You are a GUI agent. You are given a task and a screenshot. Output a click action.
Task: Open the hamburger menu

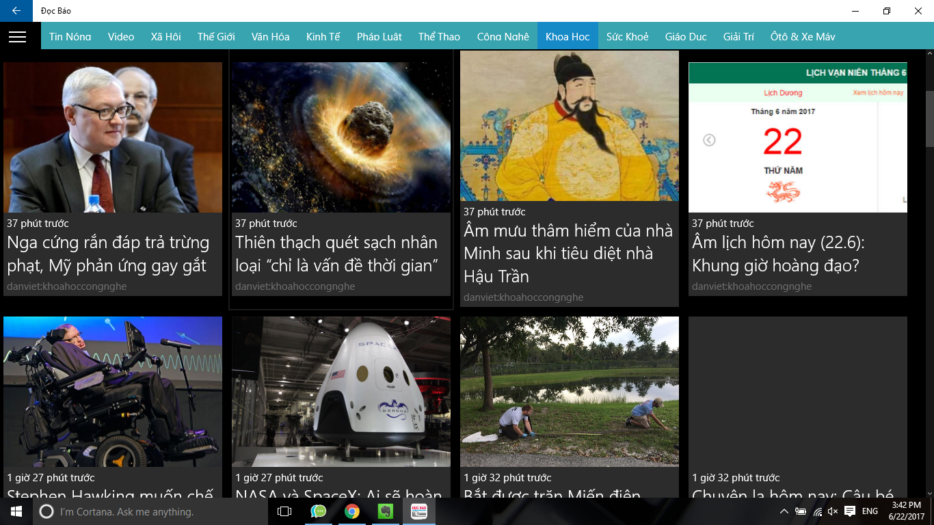click(x=17, y=37)
